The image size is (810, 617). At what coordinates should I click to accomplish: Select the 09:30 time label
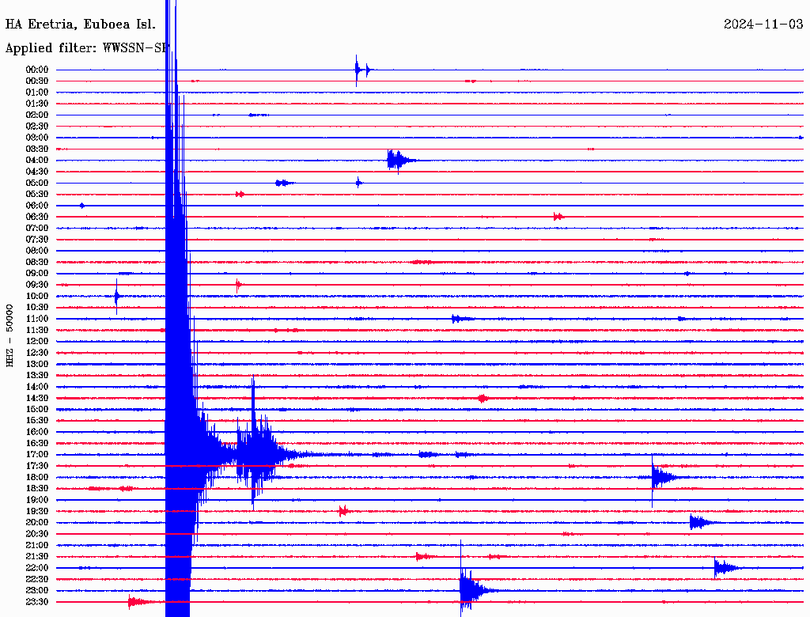click(37, 285)
